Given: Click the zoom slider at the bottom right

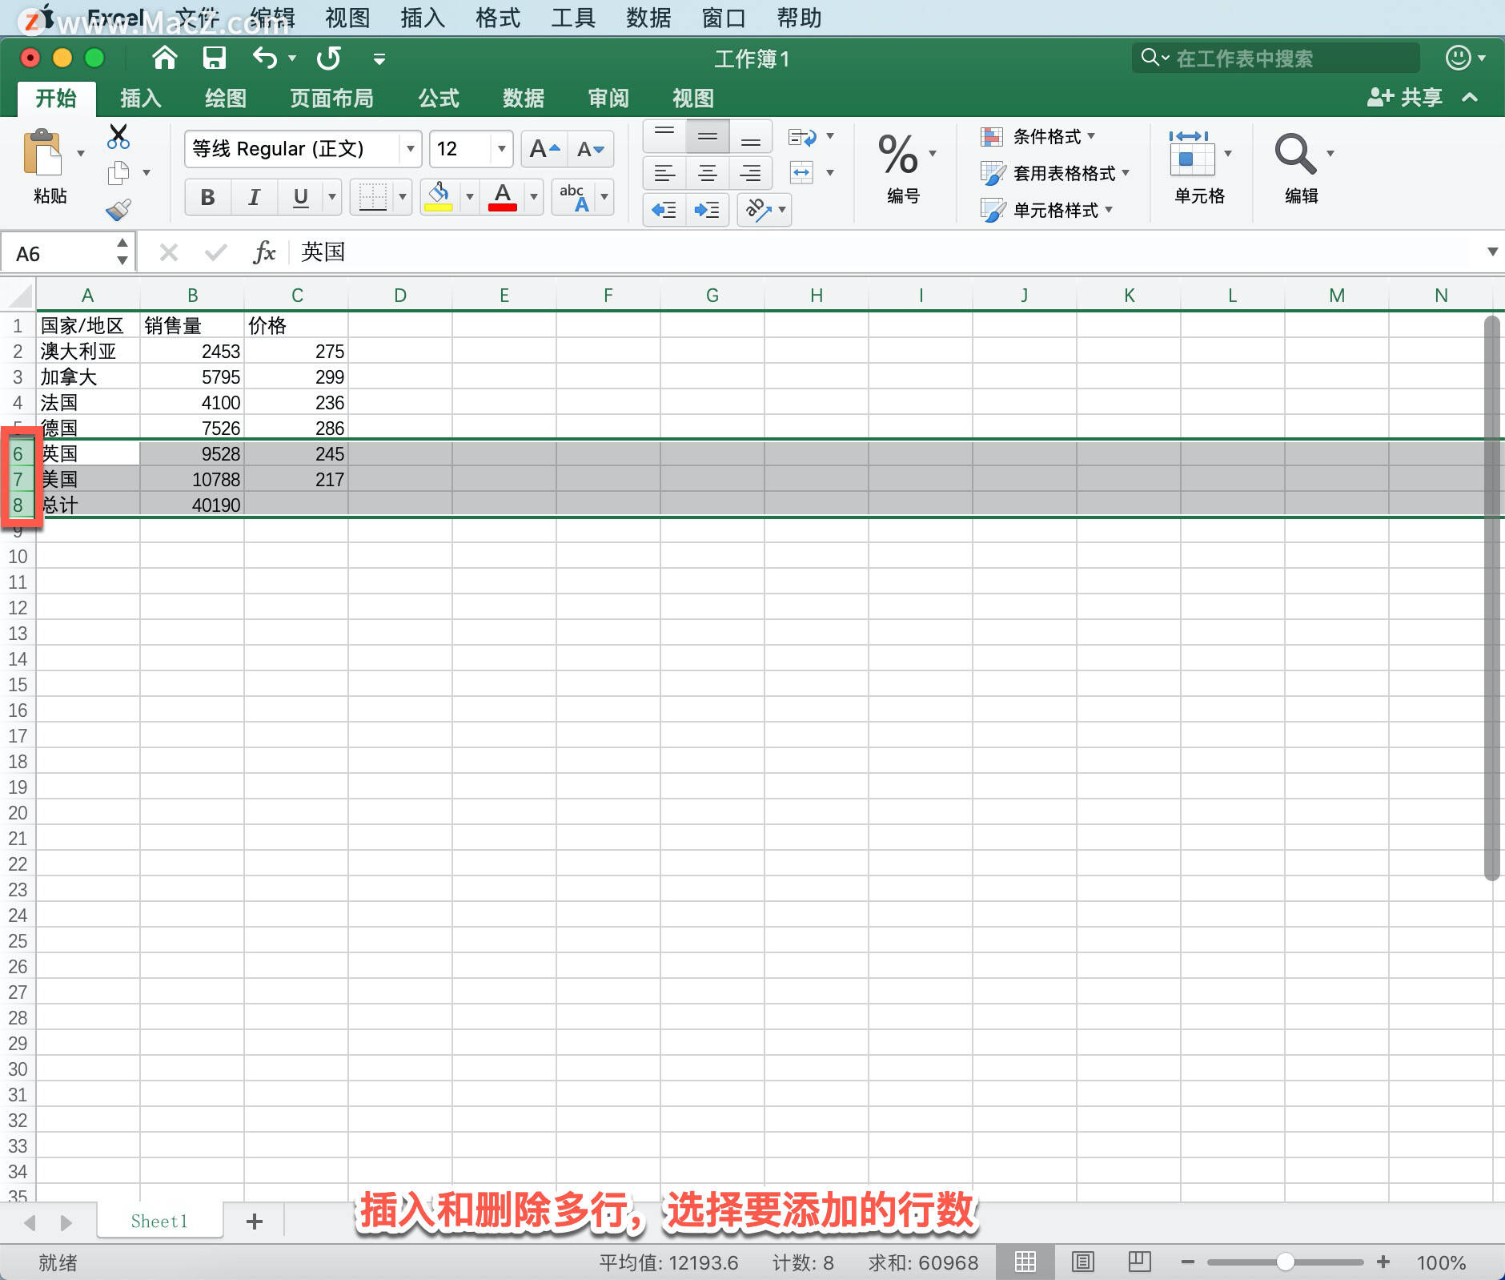Looking at the screenshot, I should click(1287, 1262).
